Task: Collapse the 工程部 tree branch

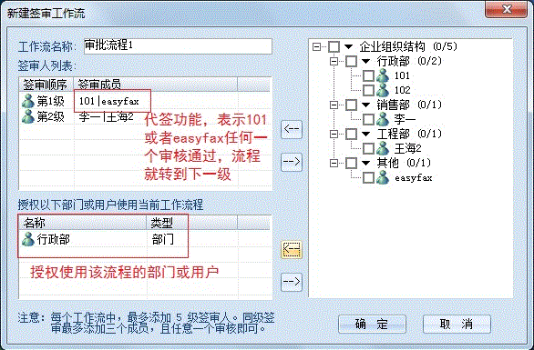Action: click(x=334, y=134)
